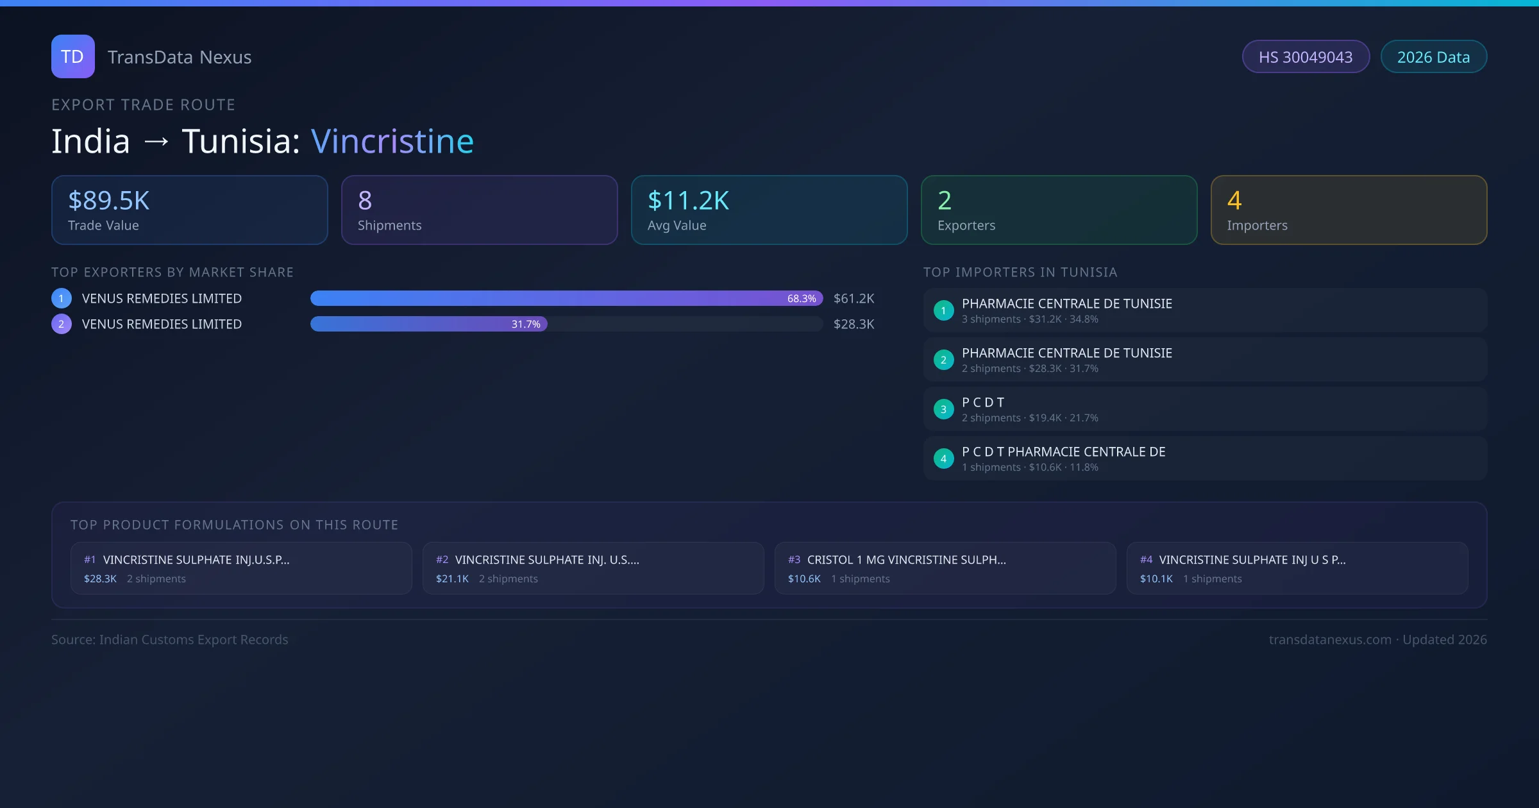Image resolution: width=1539 pixels, height=808 pixels.
Task: Click exporter rank 2 purple circle icon
Action: pos(62,324)
